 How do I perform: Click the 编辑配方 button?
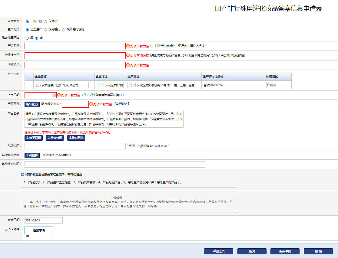[x=32, y=104]
